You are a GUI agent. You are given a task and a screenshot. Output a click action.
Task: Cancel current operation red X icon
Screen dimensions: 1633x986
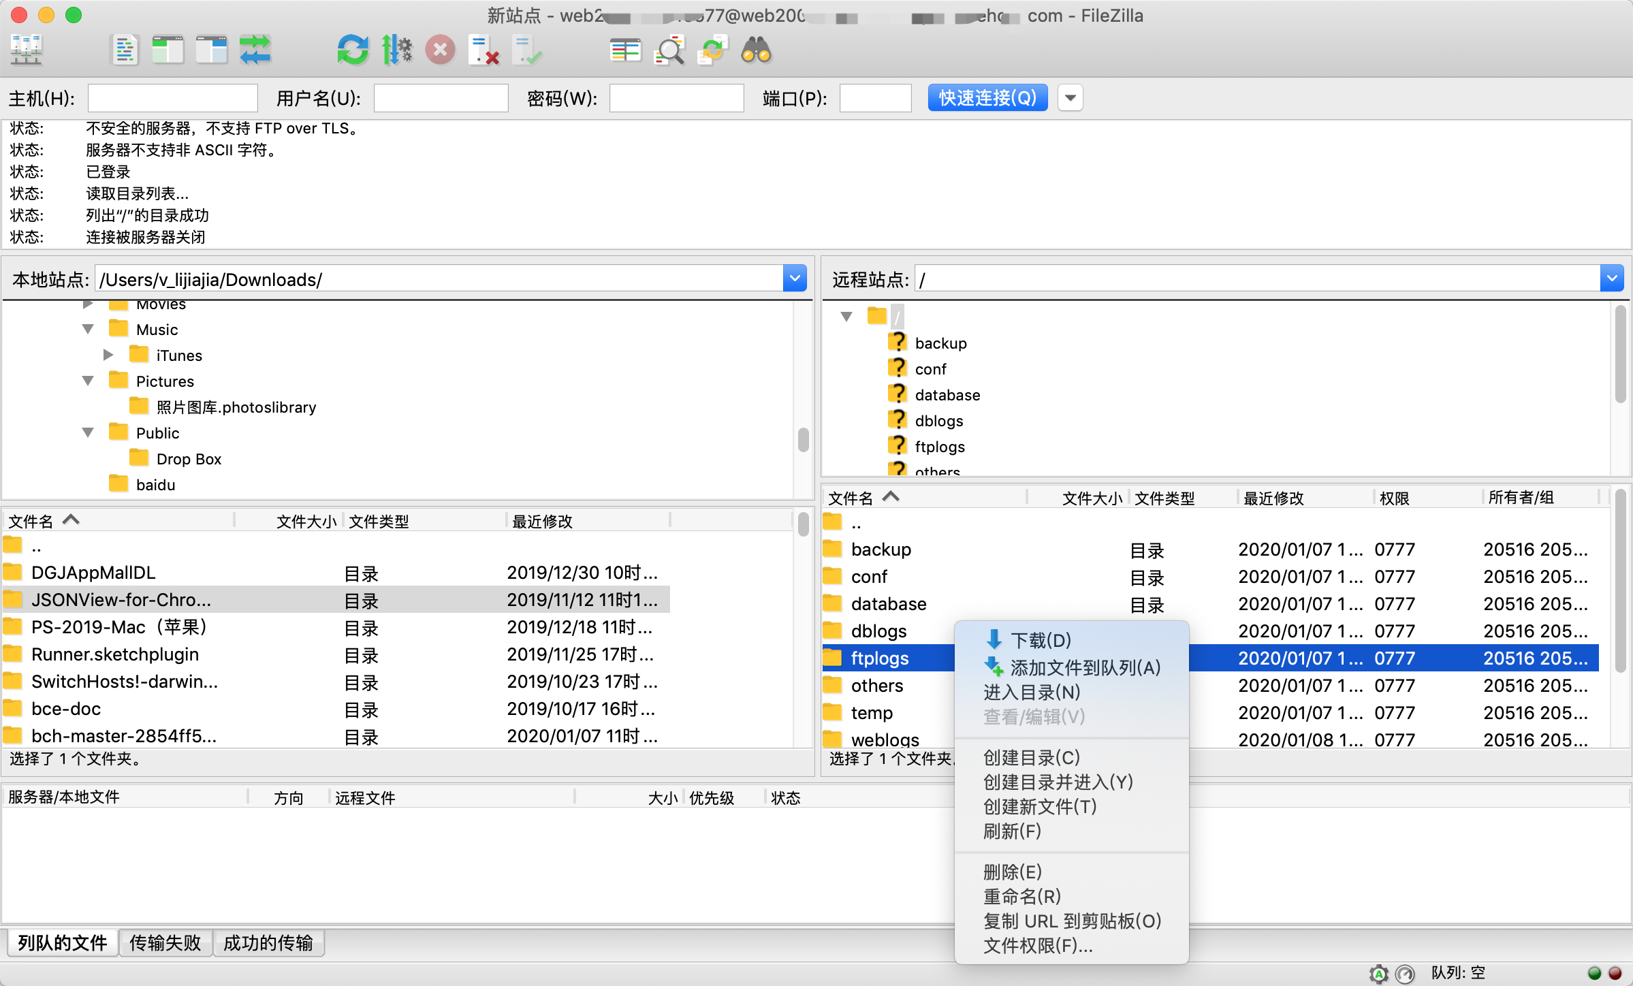click(x=441, y=50)
